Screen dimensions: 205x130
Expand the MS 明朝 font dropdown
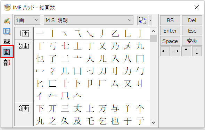click(89, 20)
